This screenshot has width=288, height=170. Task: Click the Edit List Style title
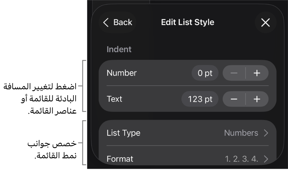[x=187, y=22]
